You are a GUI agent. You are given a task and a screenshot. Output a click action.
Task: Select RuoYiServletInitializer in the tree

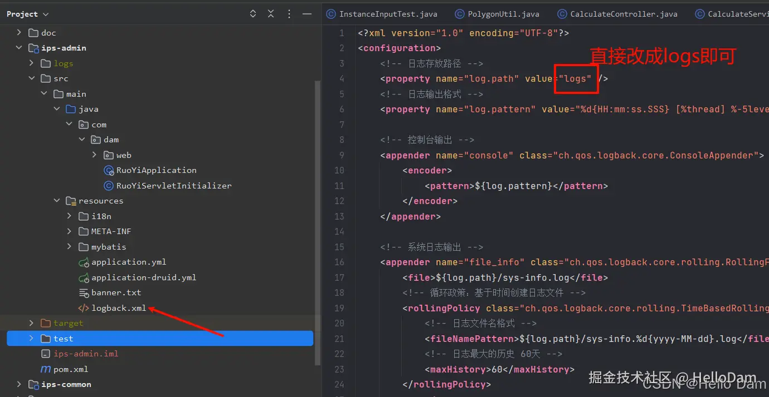click(174, 186)
